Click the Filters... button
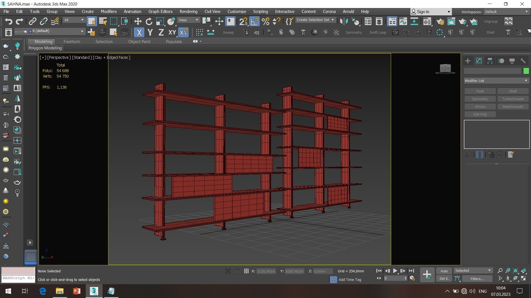Viewport: 531px width, 298px height. tap(477, 278)
